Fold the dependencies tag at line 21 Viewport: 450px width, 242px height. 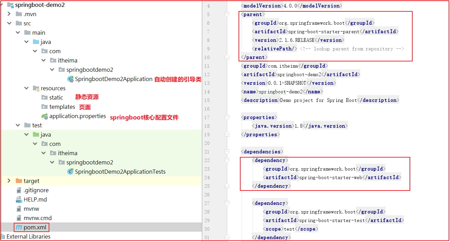click(227, 152)
